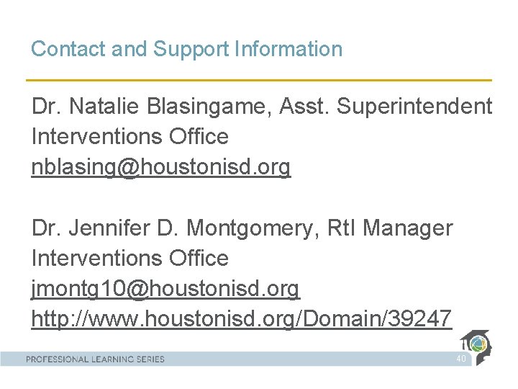
Task: Click the gold divider line under title
Action: (x=259, y=80)
